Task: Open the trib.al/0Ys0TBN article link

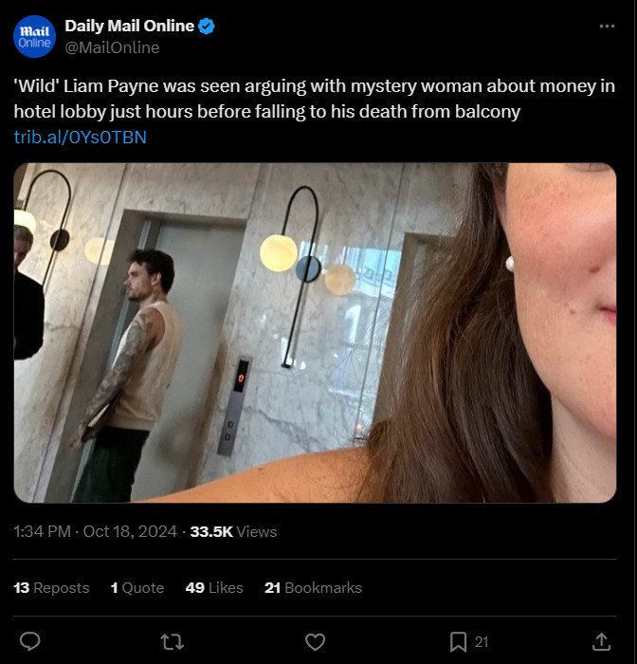Action: point(81,138)
